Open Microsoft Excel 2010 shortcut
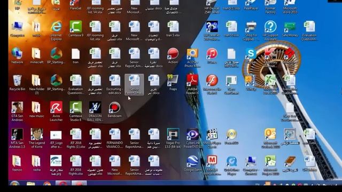Screen dimensions: 342x192 point(270,85)
